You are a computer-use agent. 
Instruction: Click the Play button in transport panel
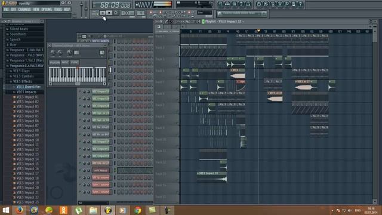coord(103,13)
